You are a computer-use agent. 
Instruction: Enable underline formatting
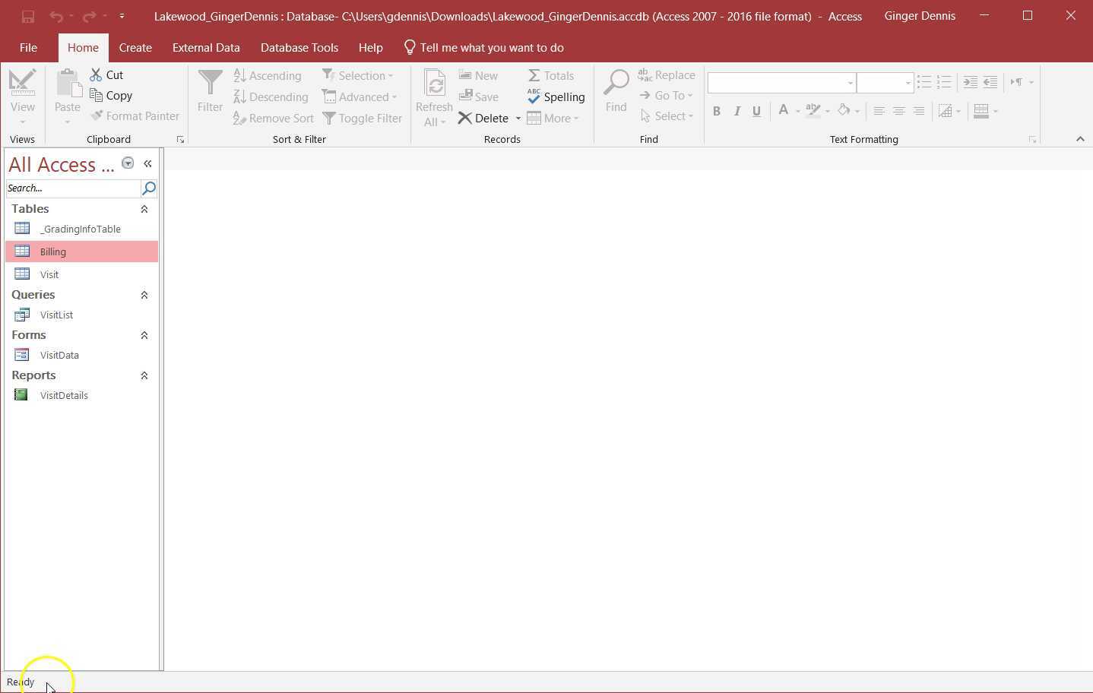tap(756, 111)
